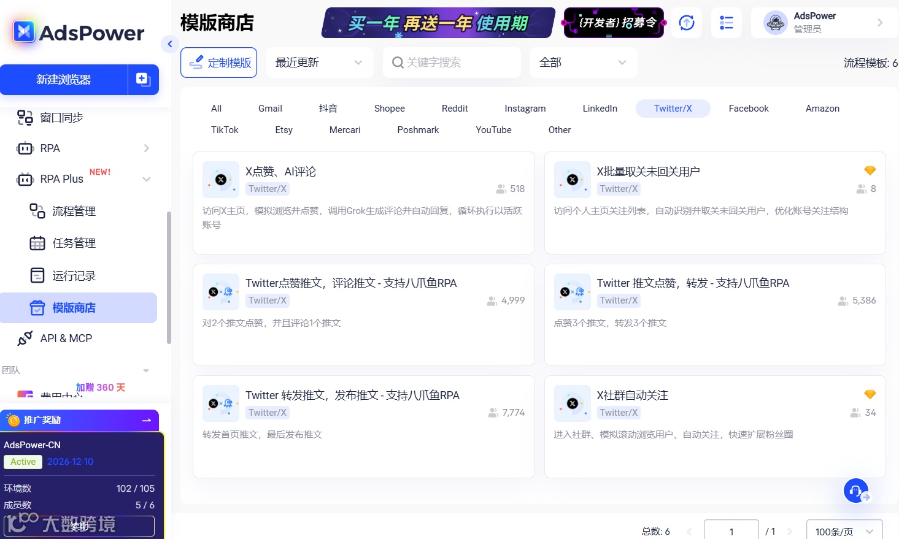899x539 pixels.
Task: Click the Twitter点赞推文 template icon
Action: click(x=221, y=292)
